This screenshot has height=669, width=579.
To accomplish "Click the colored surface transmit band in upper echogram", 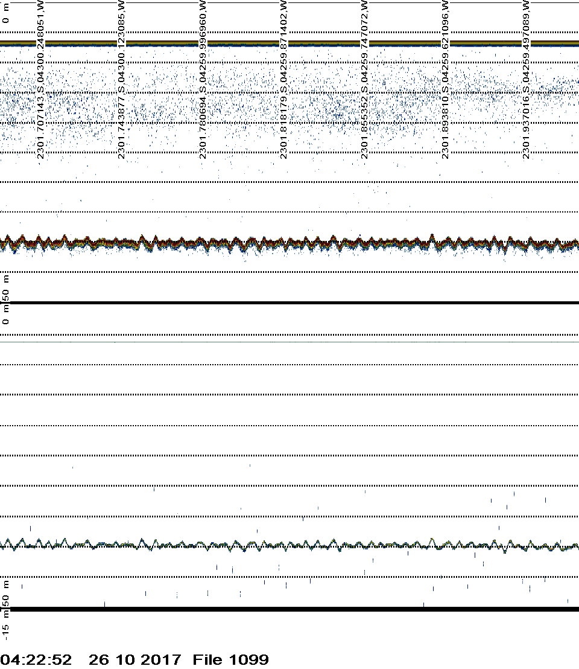I will point(289,43).
